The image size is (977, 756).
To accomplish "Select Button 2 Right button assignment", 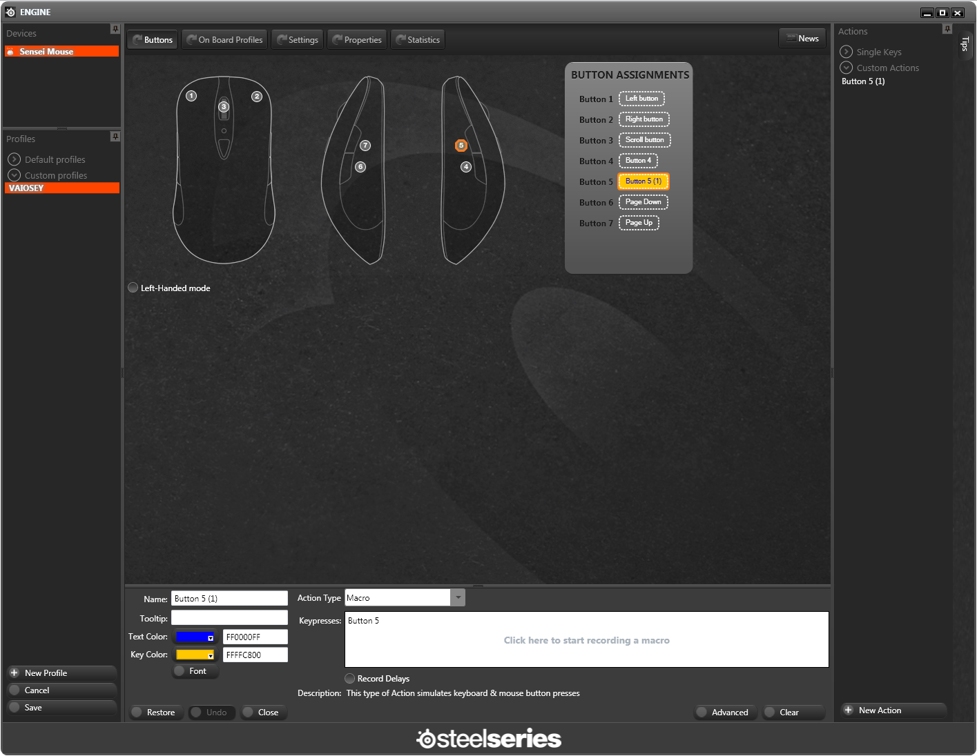I will point(644,119).
